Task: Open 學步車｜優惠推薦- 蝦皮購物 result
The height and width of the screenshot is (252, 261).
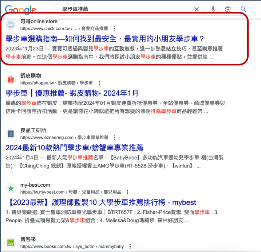Action: click(72, 93)
